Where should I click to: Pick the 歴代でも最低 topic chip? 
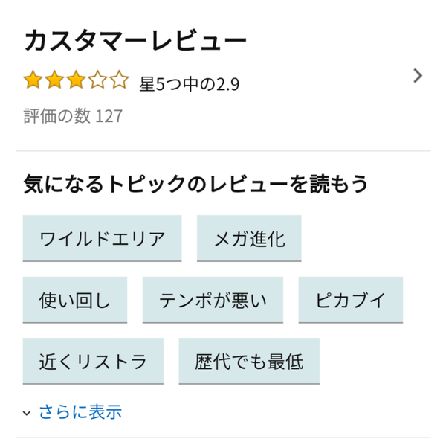(x=249, y=362)
